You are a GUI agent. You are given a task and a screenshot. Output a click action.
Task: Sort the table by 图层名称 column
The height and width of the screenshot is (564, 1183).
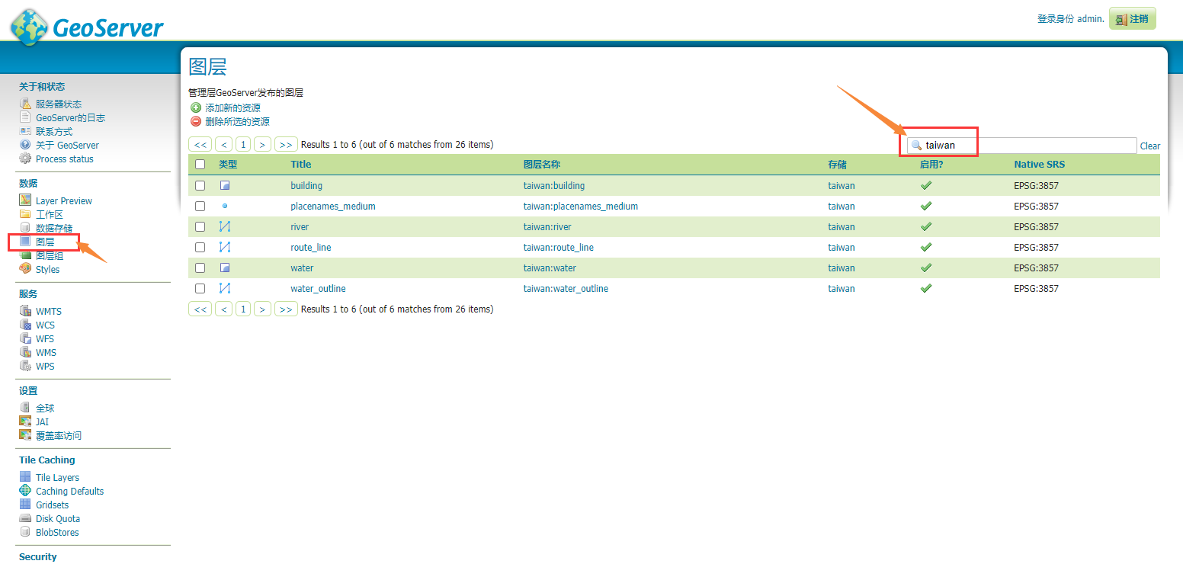tap(542, 164)
